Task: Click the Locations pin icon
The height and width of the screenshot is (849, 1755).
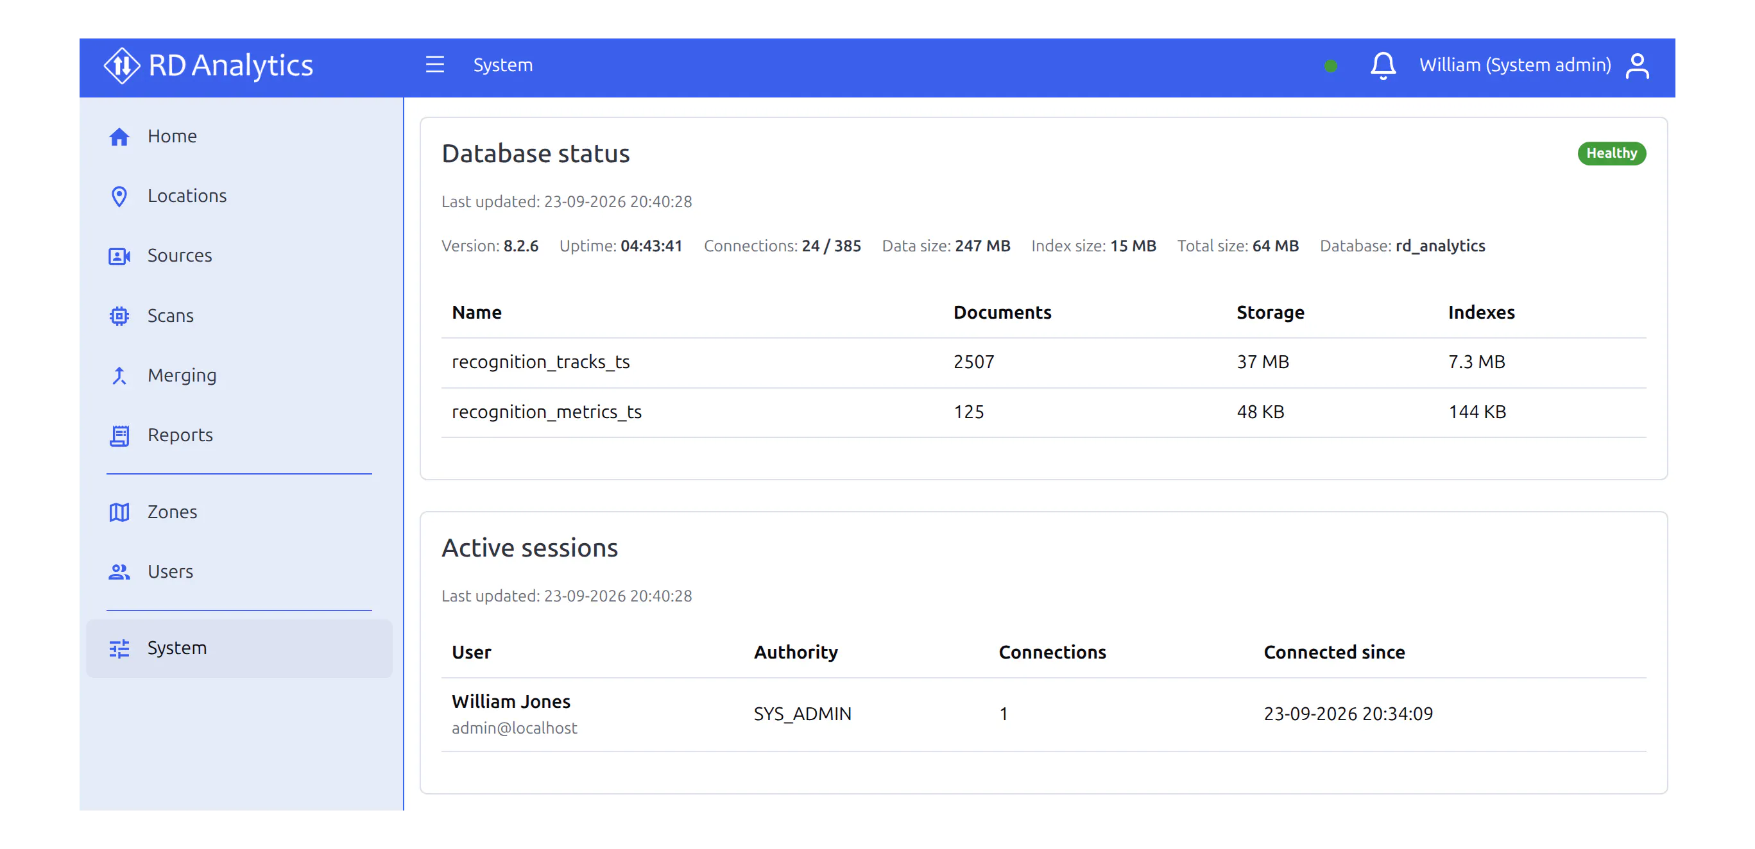Action: pyautogui.click(x=119, y=196)
